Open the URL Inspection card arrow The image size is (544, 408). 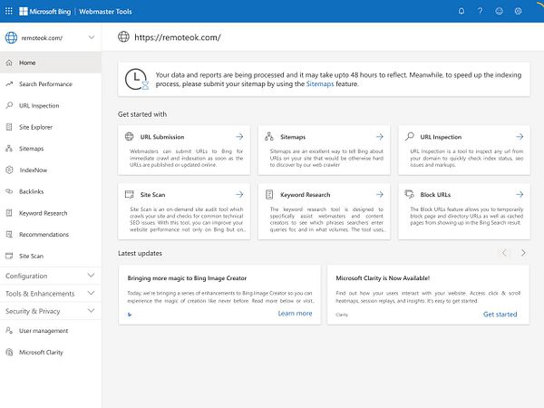point(520,137)
